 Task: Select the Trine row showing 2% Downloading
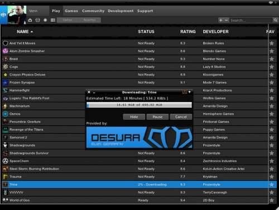click(139, 184)
